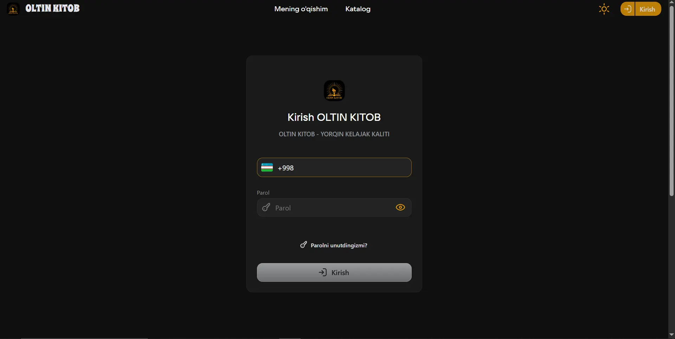
Task: Open the Mening o'qishim menu item
Action: click(301, 9)
